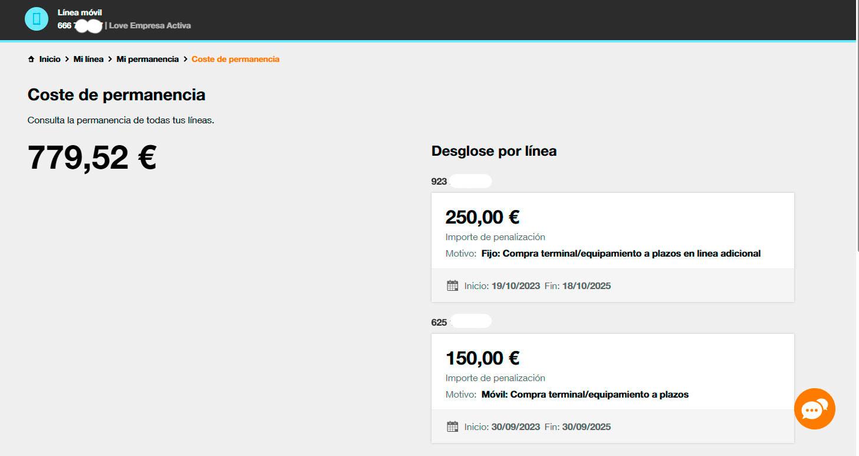The width and height of the screenshot is (859, 456).
Task: Go to Inicio breadcrumb link
Action: (50, 59)
